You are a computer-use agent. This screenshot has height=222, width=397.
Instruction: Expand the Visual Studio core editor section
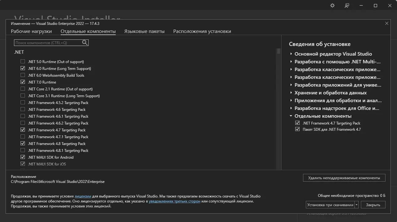click(291, 54)
